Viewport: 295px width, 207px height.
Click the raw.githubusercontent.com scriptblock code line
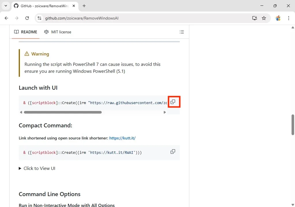pos(95,103)
